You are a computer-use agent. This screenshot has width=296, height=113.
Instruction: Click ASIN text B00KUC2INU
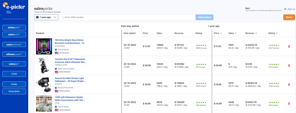65,91
